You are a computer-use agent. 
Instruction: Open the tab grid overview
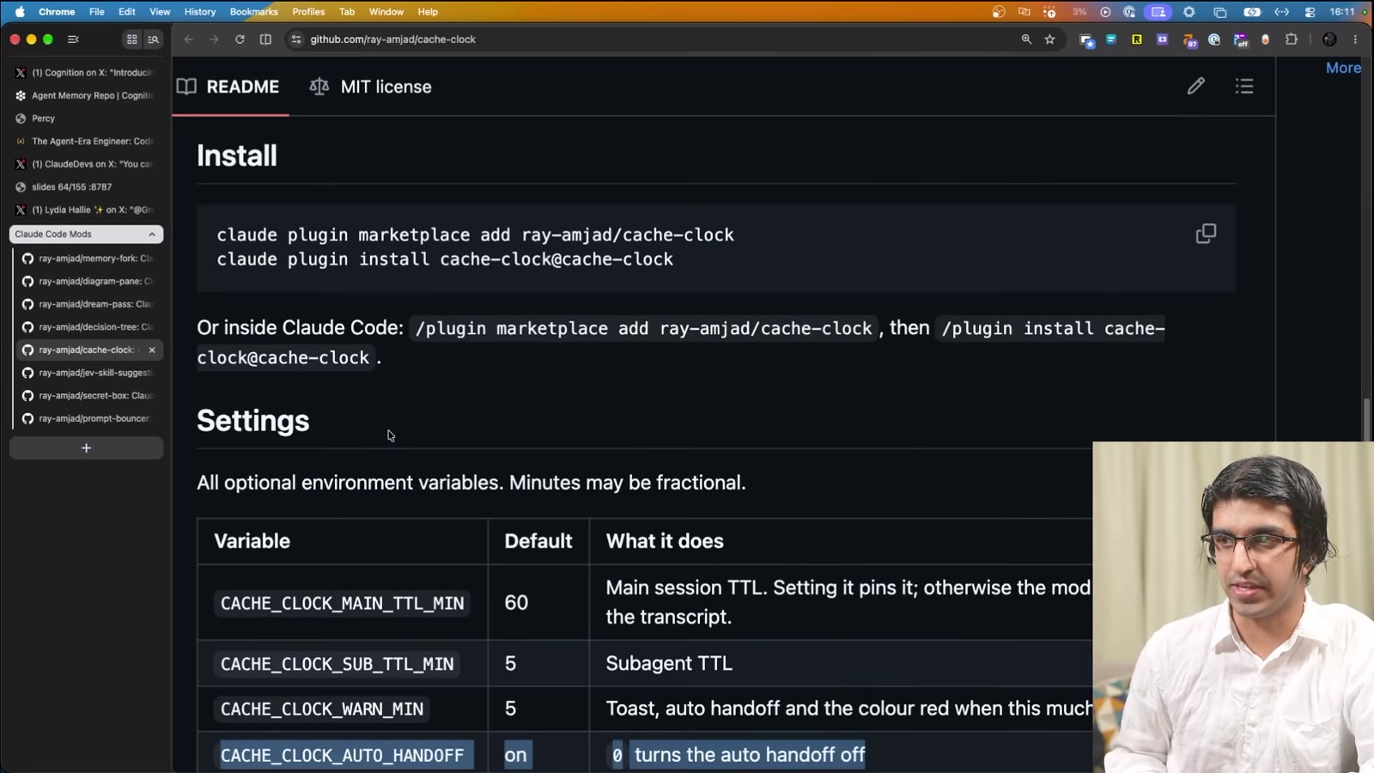point(131,40)
